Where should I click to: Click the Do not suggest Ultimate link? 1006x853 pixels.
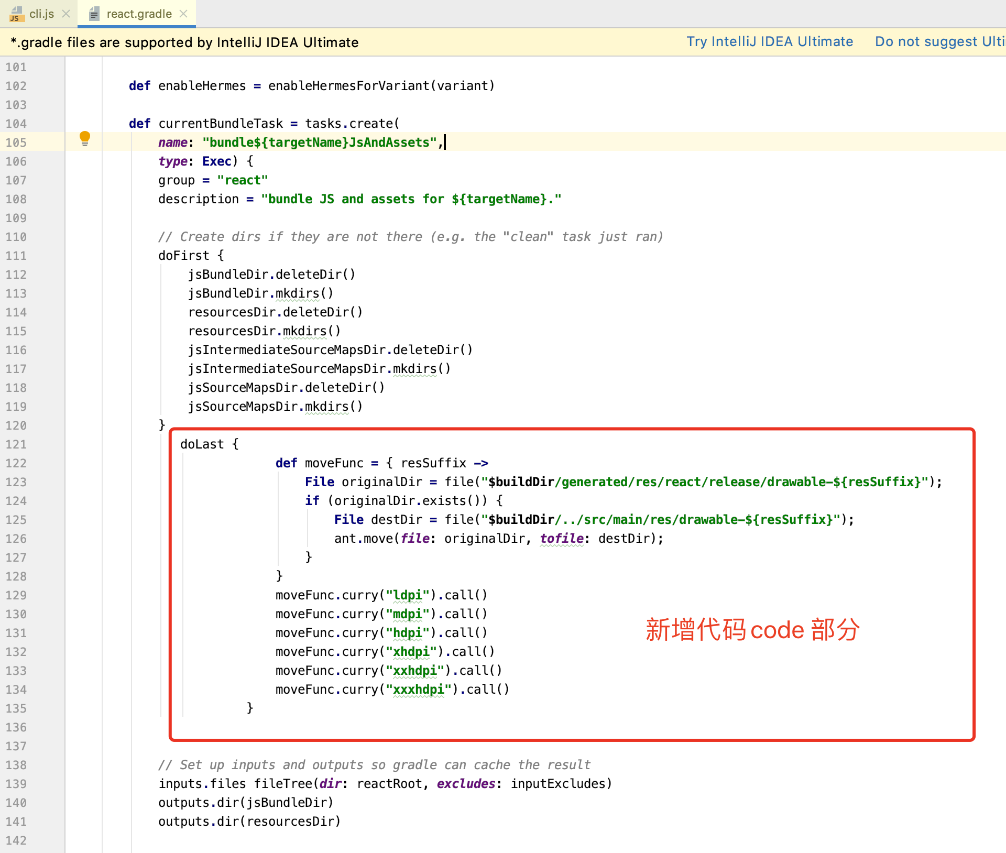click(x=939, y=42)
